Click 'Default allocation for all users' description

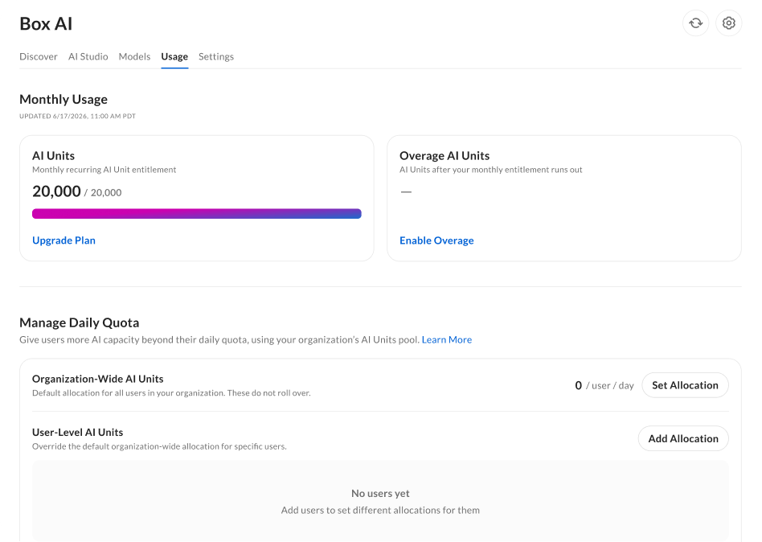click(171, 392)
